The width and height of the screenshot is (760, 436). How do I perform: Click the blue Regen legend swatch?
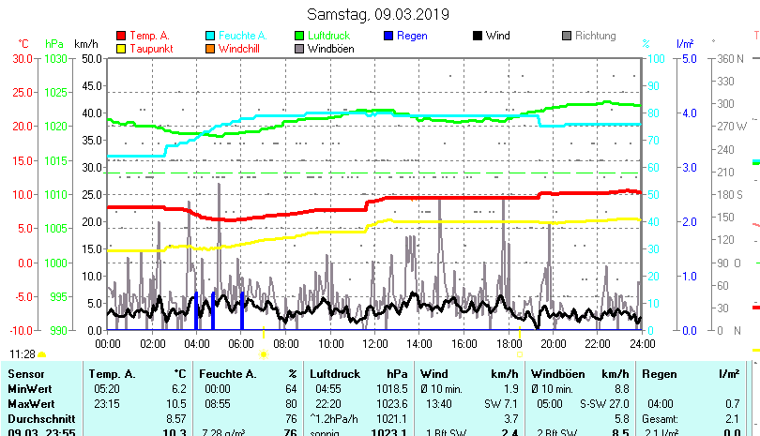(x=388, y=37)
